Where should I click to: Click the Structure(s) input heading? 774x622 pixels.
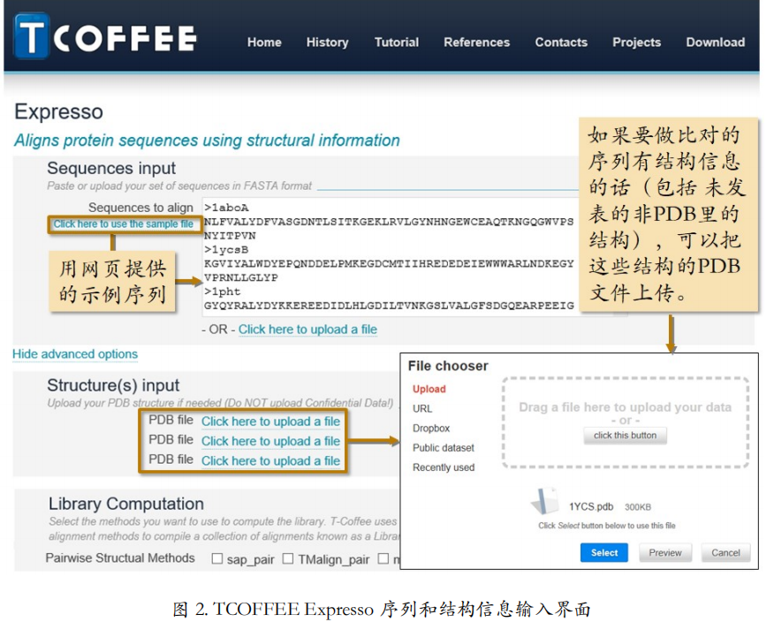pyautogui.click(x=113, y=385)
